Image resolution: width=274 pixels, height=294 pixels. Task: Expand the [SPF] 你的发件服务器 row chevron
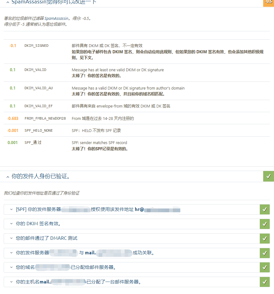pos(11,209)
